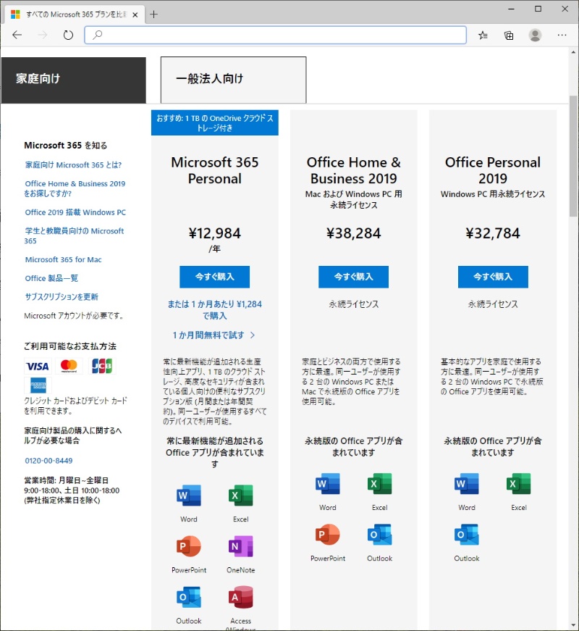Click the OneNote icon in the app list
This screenshot has height=631, width=579.
(x=240, y=547)
